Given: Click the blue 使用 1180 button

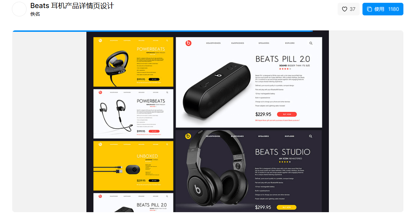Looking at the screenshot, I should click(x=383, y=9).
